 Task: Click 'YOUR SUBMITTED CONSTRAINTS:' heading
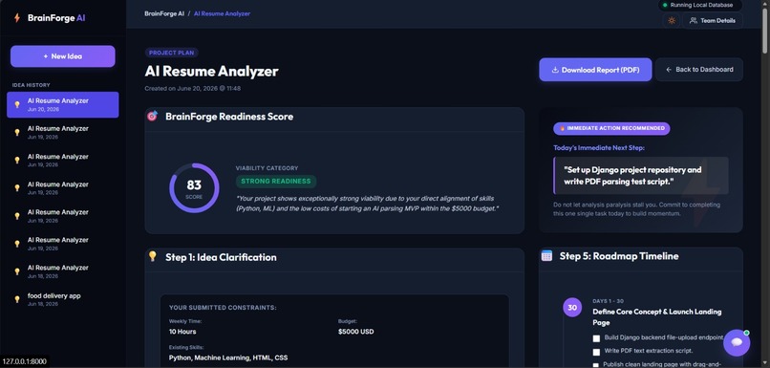tap(223, 308)
